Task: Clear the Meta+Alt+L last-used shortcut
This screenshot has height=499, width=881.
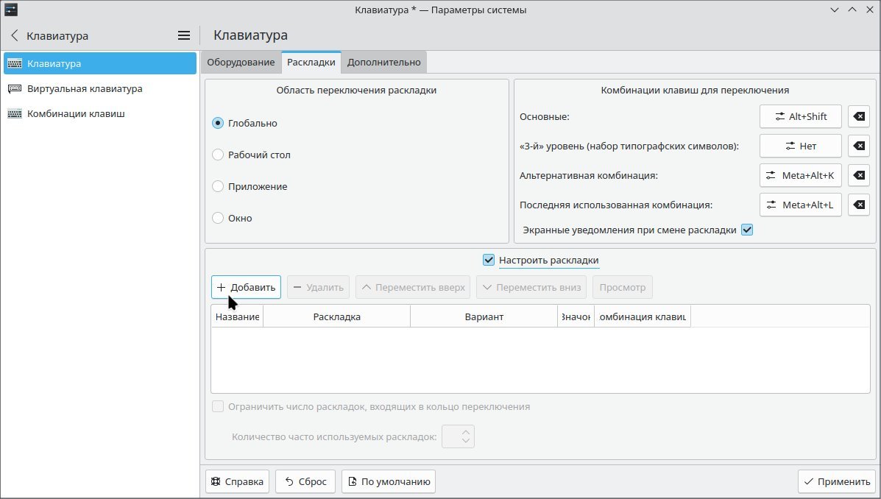Action: click(858, 205)
